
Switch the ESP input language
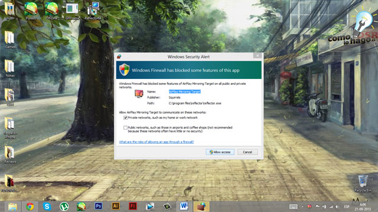(347, 207)
